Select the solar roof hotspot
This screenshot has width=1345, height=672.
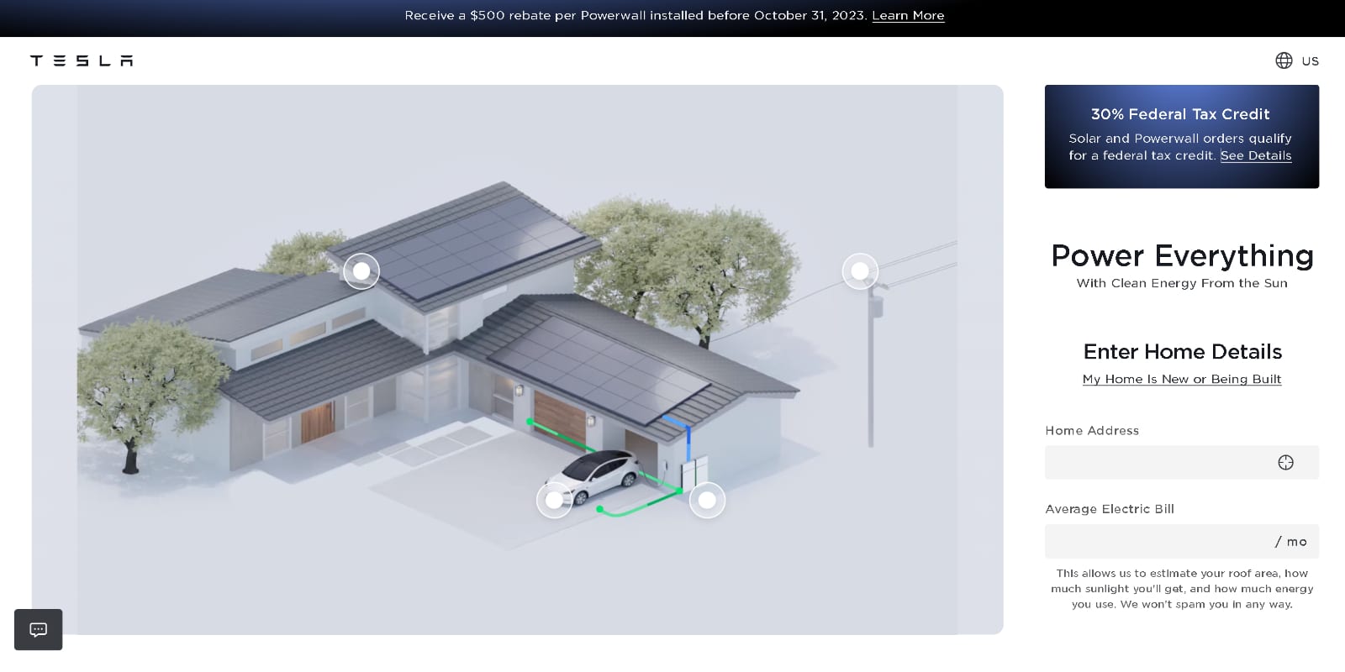361,271
